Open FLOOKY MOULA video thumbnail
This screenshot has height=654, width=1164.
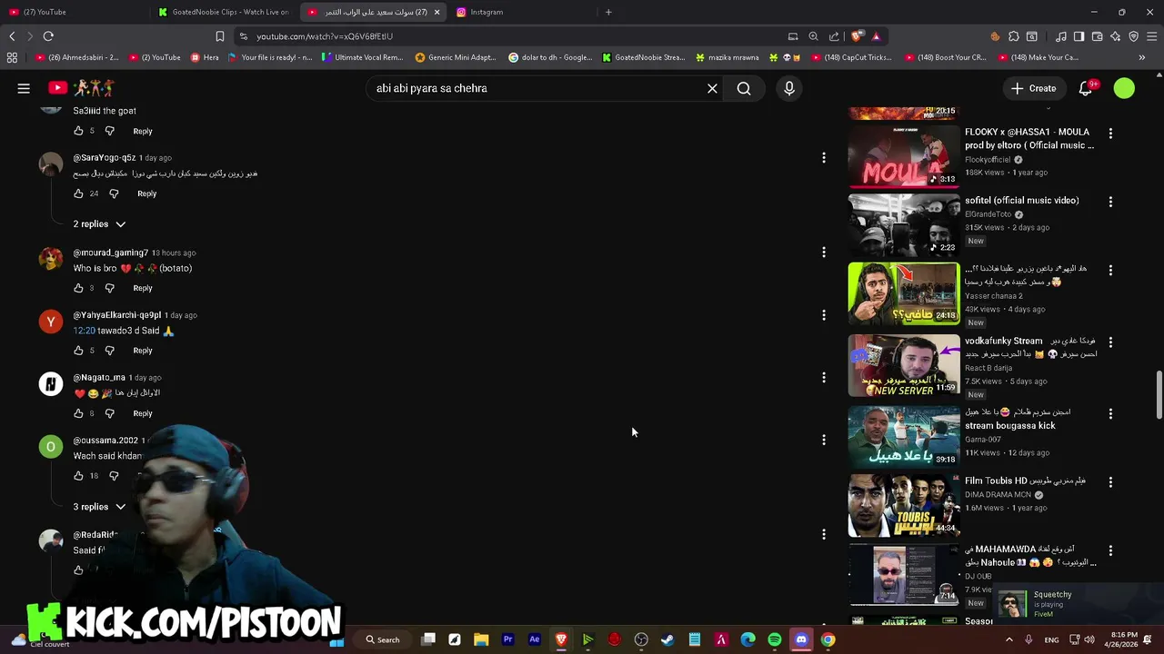(904, 156)
